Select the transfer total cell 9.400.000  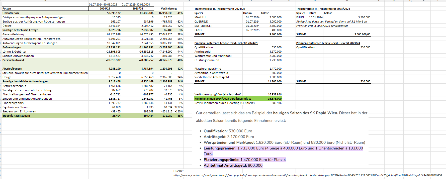[x=275, y=34]
